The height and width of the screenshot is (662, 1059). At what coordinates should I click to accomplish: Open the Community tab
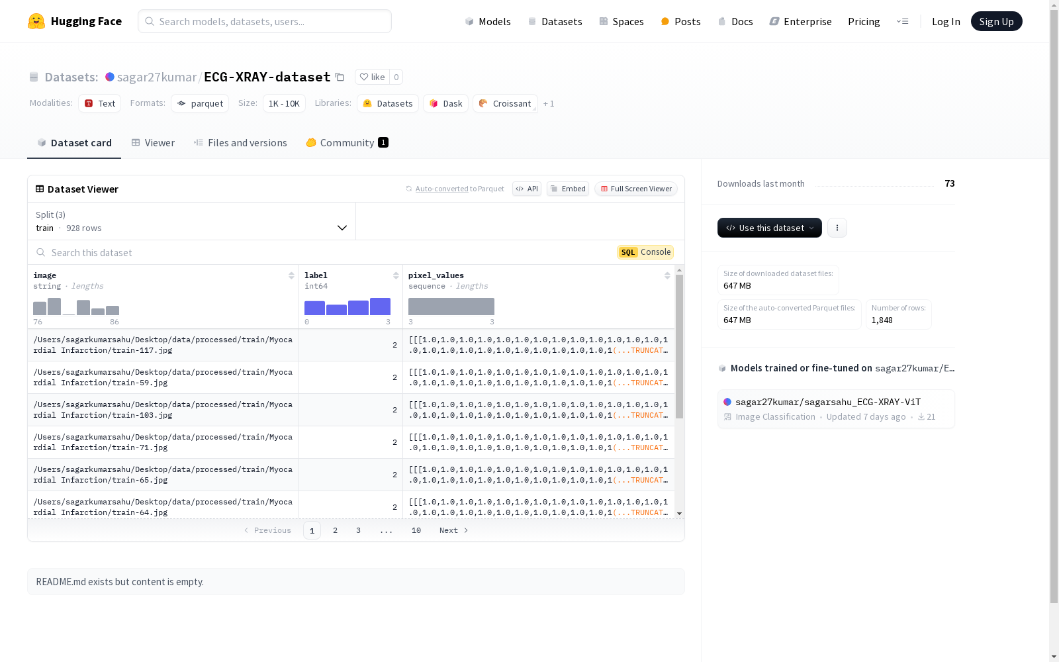[347, 143]
